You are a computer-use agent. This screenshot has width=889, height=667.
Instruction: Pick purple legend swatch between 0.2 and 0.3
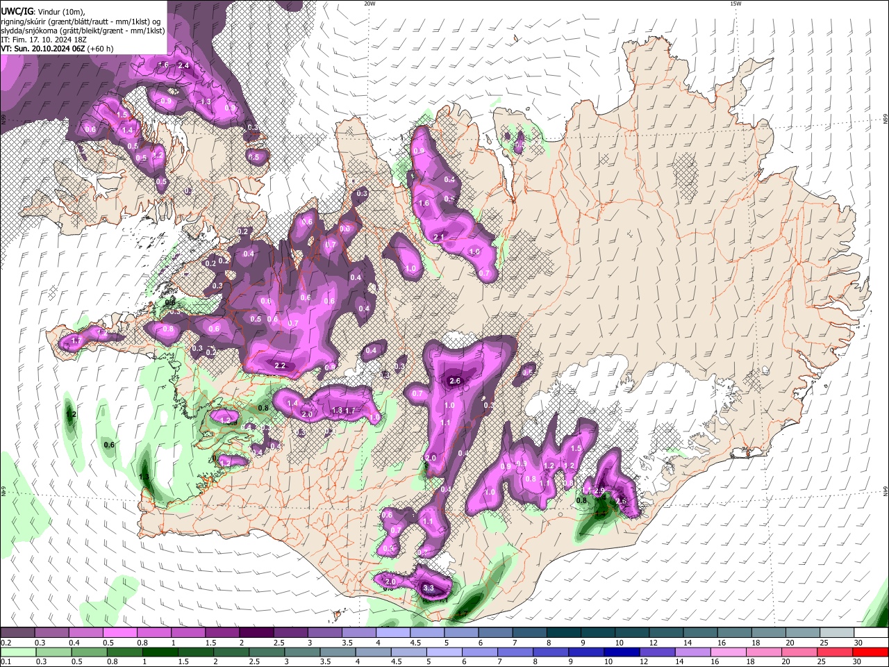[17, 633]
